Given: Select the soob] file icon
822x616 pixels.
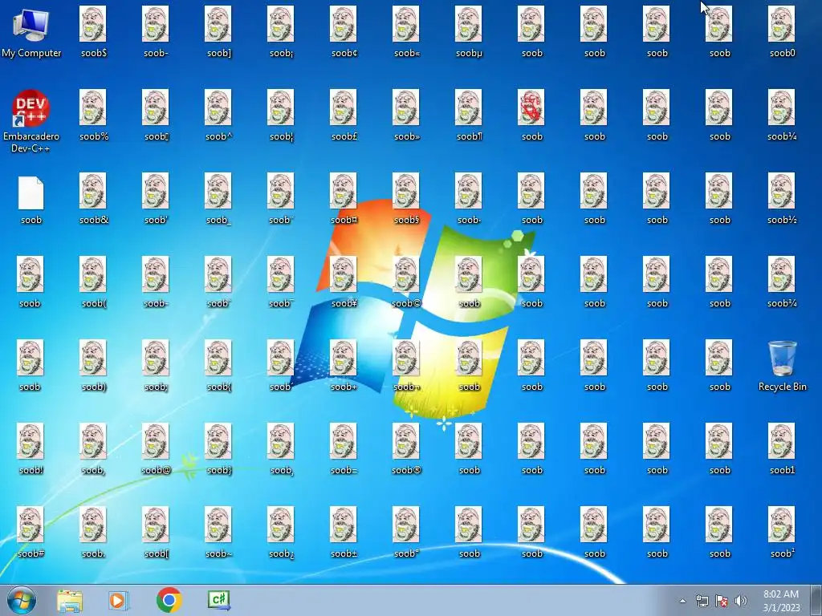Looking at the screenshot, I should [x=218, y=24].
